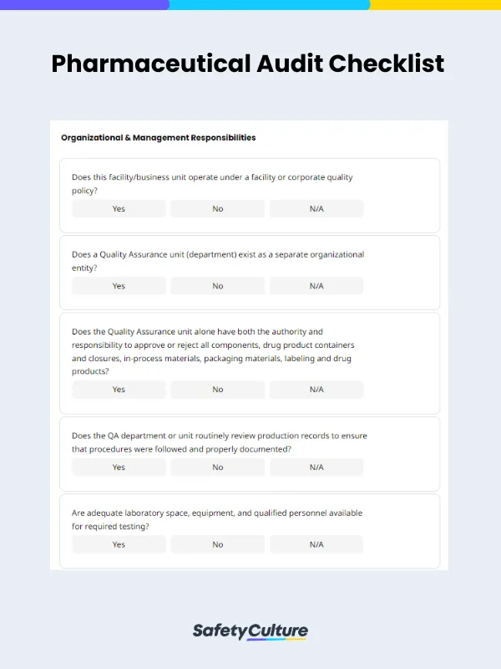This screenshot has height=669, width=501.
Task: Pick N/A for QA review of production records
Action: point(316,467)
